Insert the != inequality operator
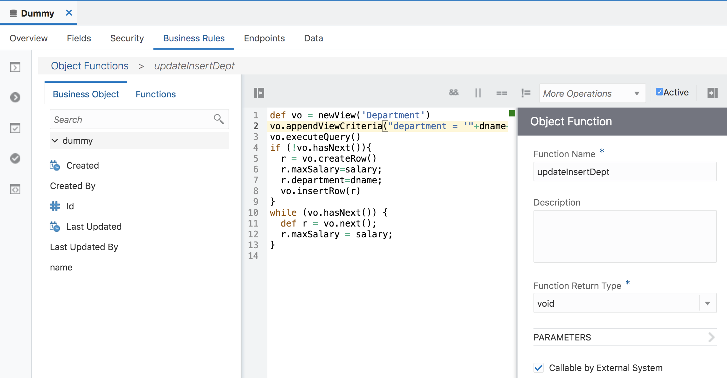The width and height of the screenshot is (727, 378). point(526,93)
